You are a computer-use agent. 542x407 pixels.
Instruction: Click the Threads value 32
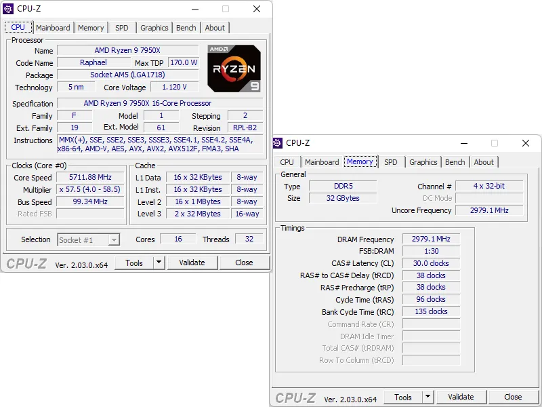click(249, 239)
